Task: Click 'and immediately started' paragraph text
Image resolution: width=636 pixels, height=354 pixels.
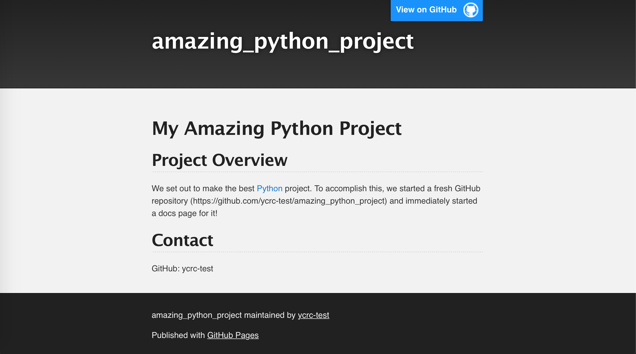Action: pos(433,201)
